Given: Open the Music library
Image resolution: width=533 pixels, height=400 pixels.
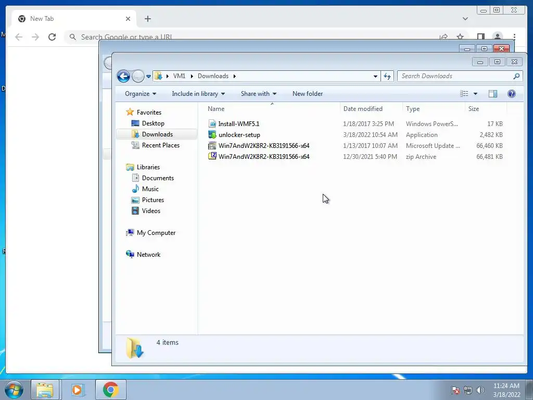Looking at the screenshot, I should [150, 189].
